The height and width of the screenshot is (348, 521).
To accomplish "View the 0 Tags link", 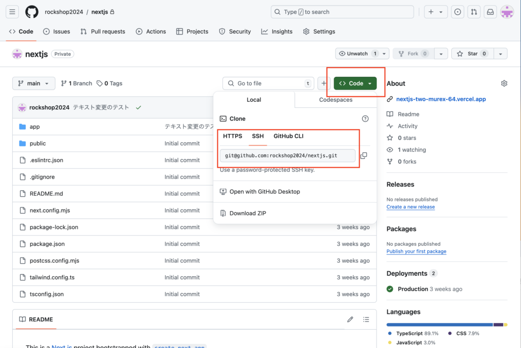I will 109,83.
